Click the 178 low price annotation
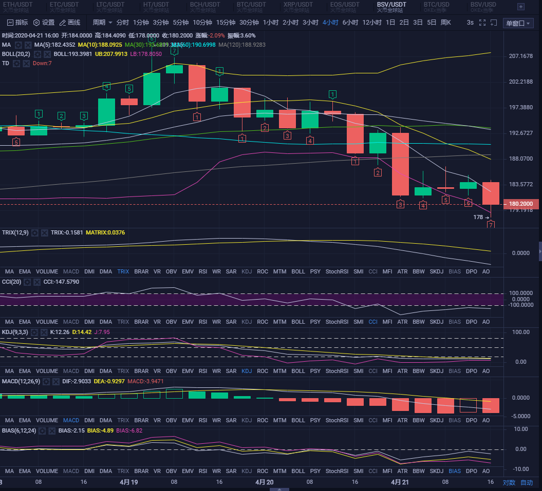 [481, 217]
